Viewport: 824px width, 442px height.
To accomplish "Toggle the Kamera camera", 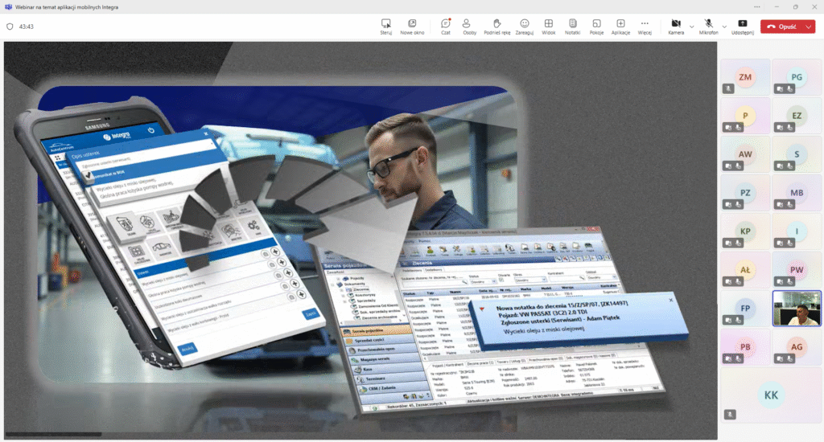I will tap(676, 27).
